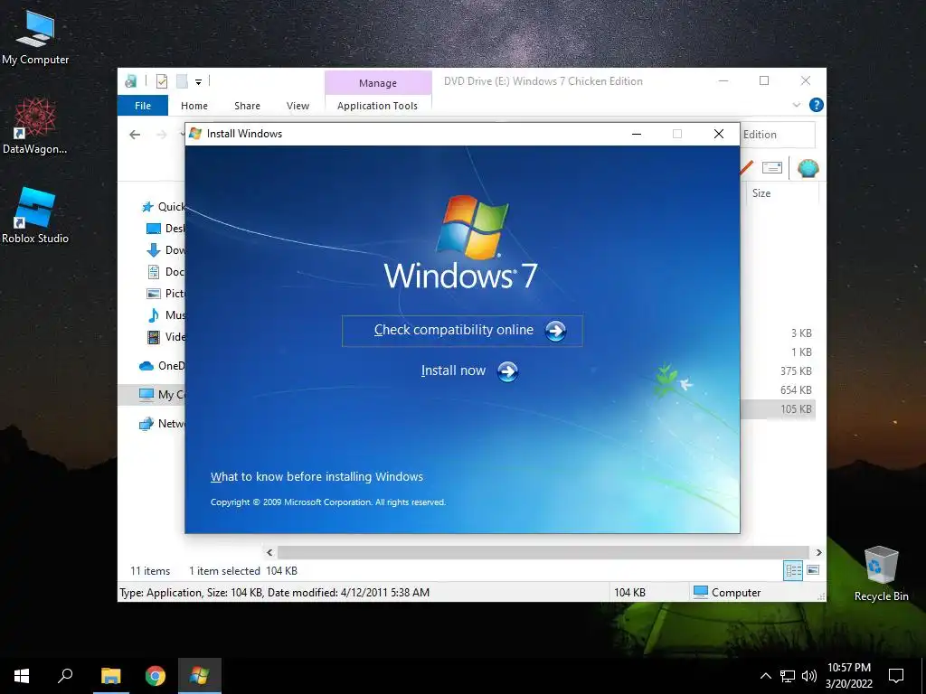This screenshot has height=694, width=926.
Task: Open taskbar search magnifier
Action: pyautogui.click(x=65, y=676)
